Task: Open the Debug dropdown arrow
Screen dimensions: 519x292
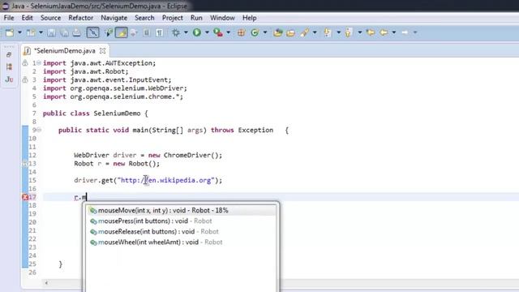Action: [186, 32]
